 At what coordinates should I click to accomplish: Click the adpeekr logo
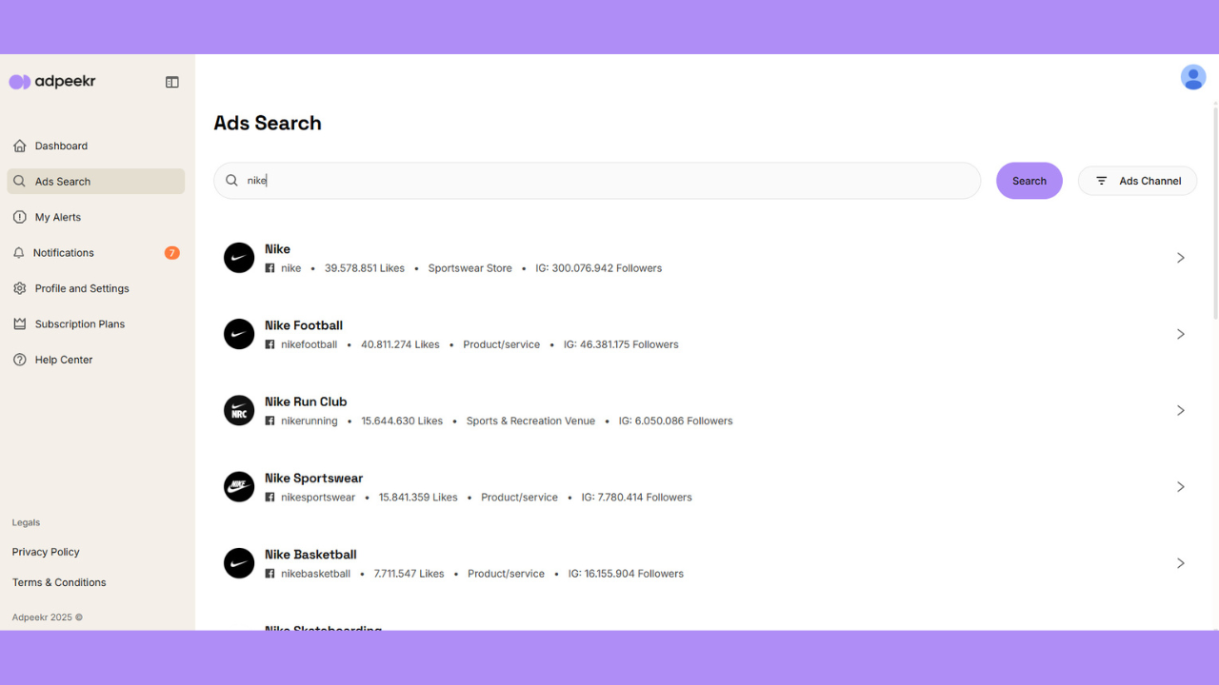click(x=52, y=81)
